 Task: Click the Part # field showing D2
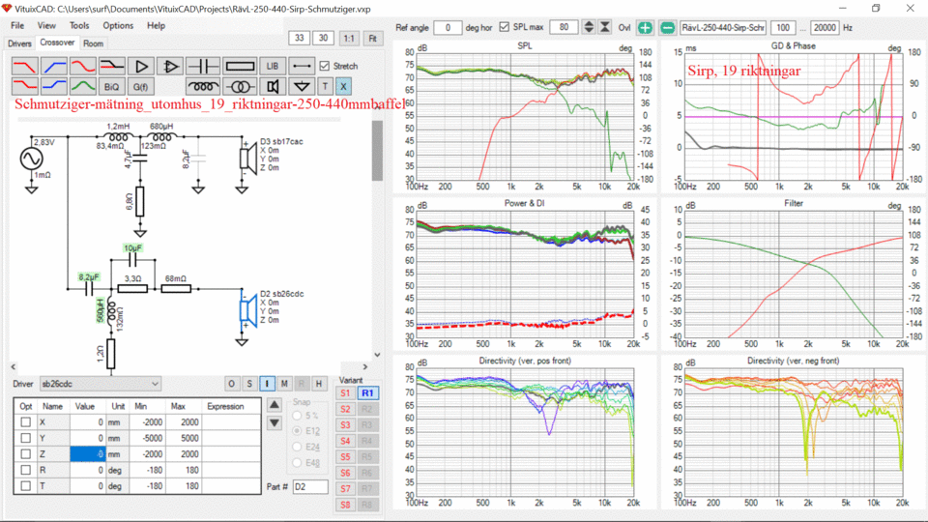coord(310,486)
